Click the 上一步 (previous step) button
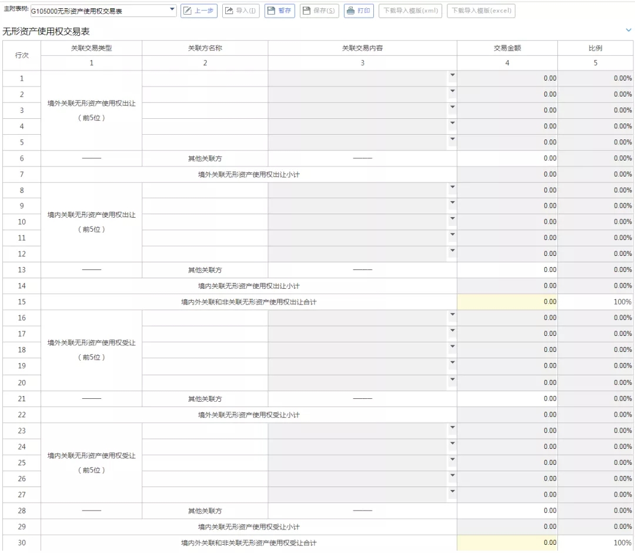This screenshot has height=553, width=635. 199,11
